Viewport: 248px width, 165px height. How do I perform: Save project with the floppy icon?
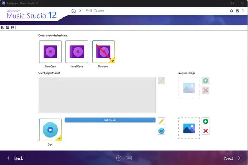(12, 27)
